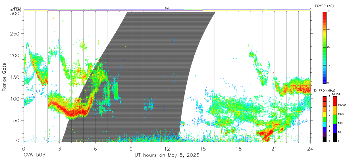
Task: Click the orange segment of the NOISE scale
Action: click(x=335, y=110)
